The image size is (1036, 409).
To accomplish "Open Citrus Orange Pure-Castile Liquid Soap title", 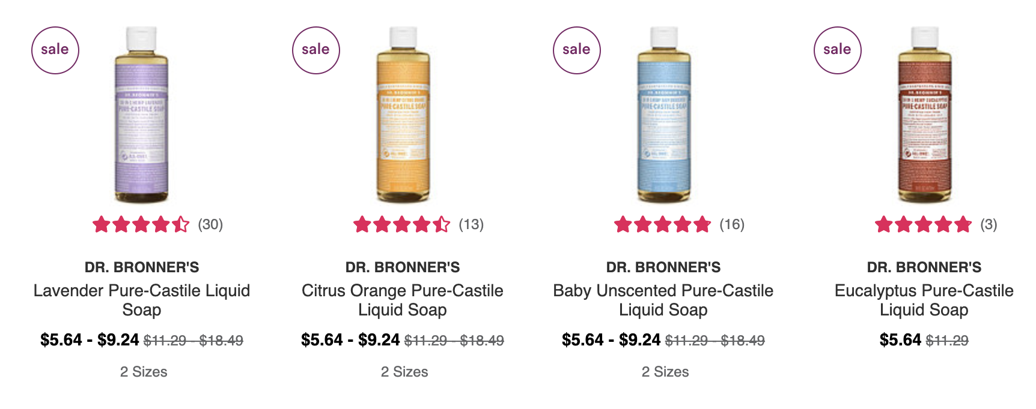I will [403, 300].
